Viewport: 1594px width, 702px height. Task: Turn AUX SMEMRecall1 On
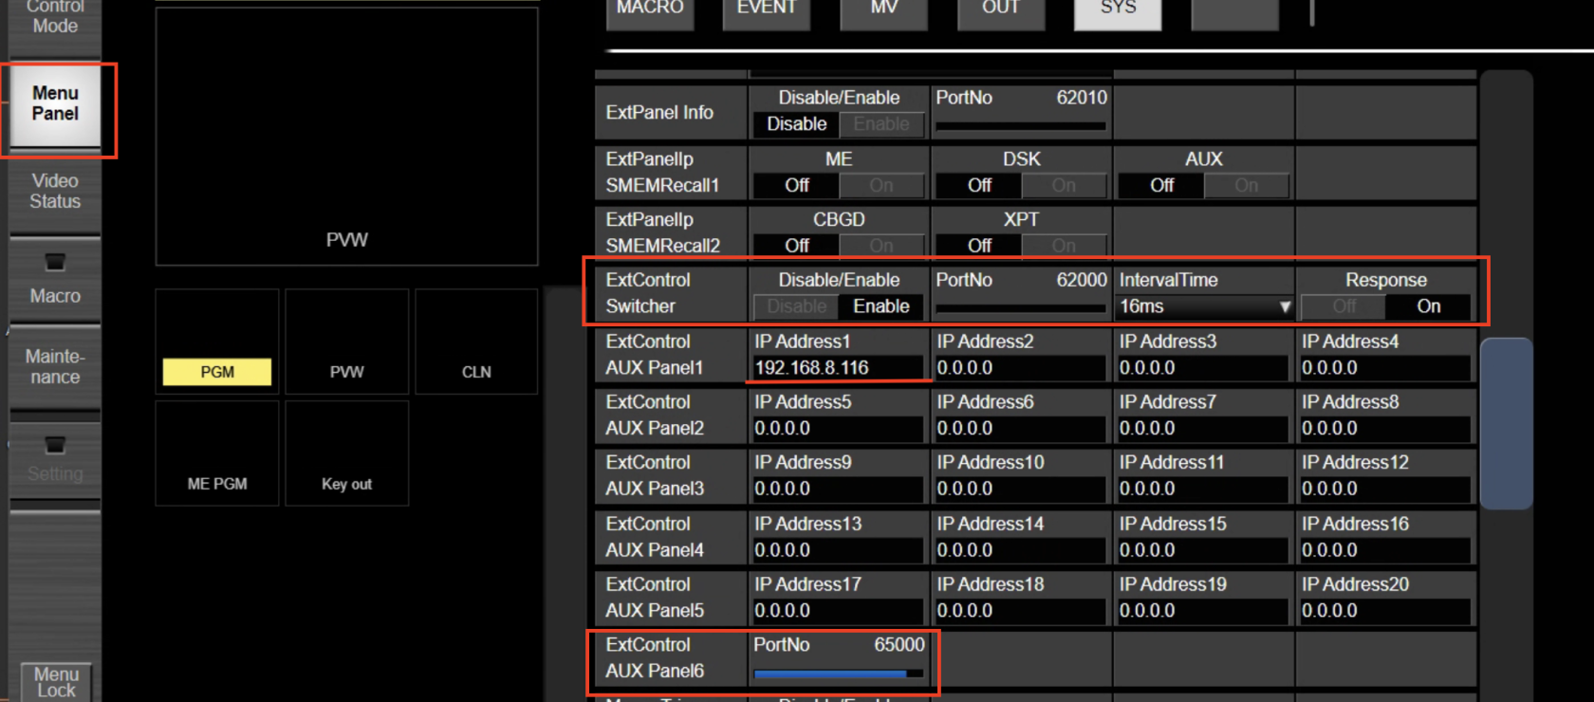pos(1247,186)
